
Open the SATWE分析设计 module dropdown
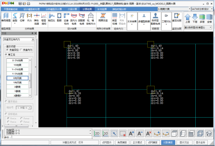point(211,9)
